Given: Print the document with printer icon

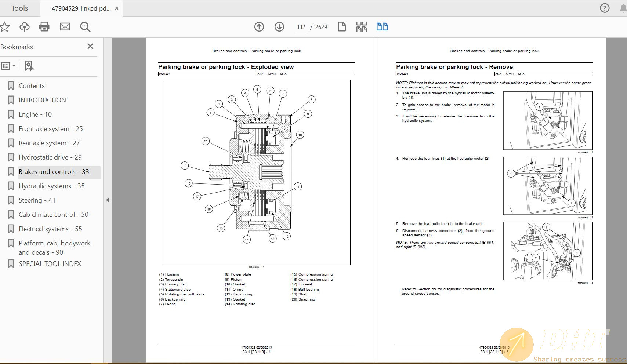Looking at the screenshot, I should click(44, 26).
